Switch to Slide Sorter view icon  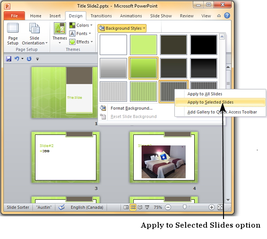coord(133,207)
